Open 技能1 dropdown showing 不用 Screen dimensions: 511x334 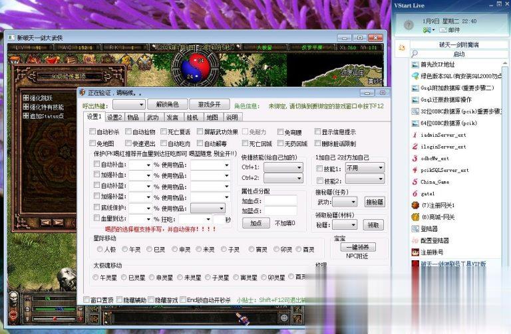click(365, 168)
